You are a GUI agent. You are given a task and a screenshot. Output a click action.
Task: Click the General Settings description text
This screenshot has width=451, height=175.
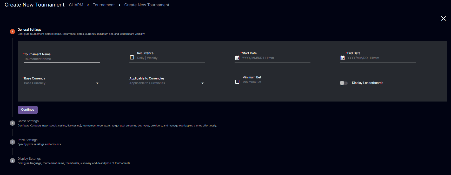(81, 34)
